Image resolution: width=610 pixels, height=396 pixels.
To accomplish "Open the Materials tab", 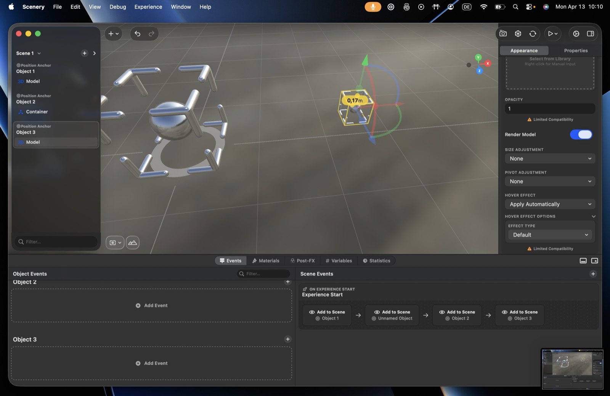I will click(x=266, y=261).
